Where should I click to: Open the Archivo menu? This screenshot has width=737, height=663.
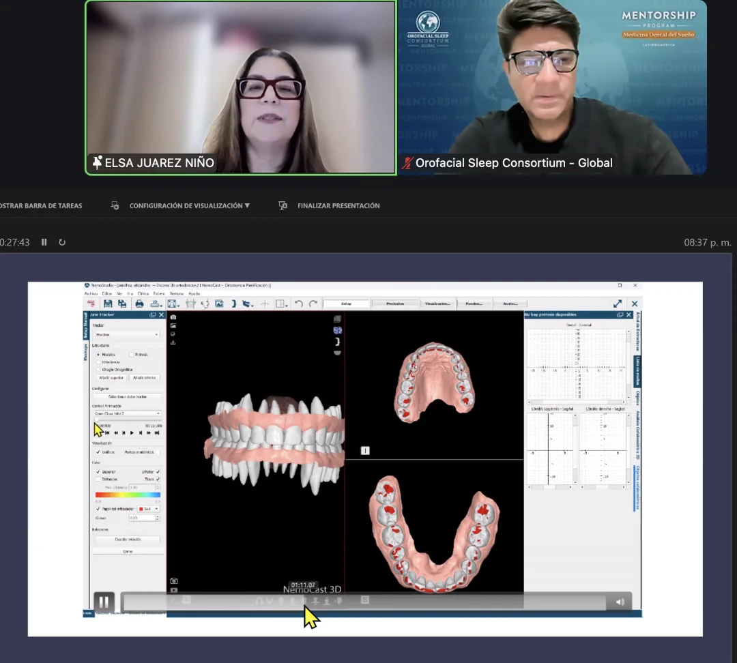tap(91, 293)
